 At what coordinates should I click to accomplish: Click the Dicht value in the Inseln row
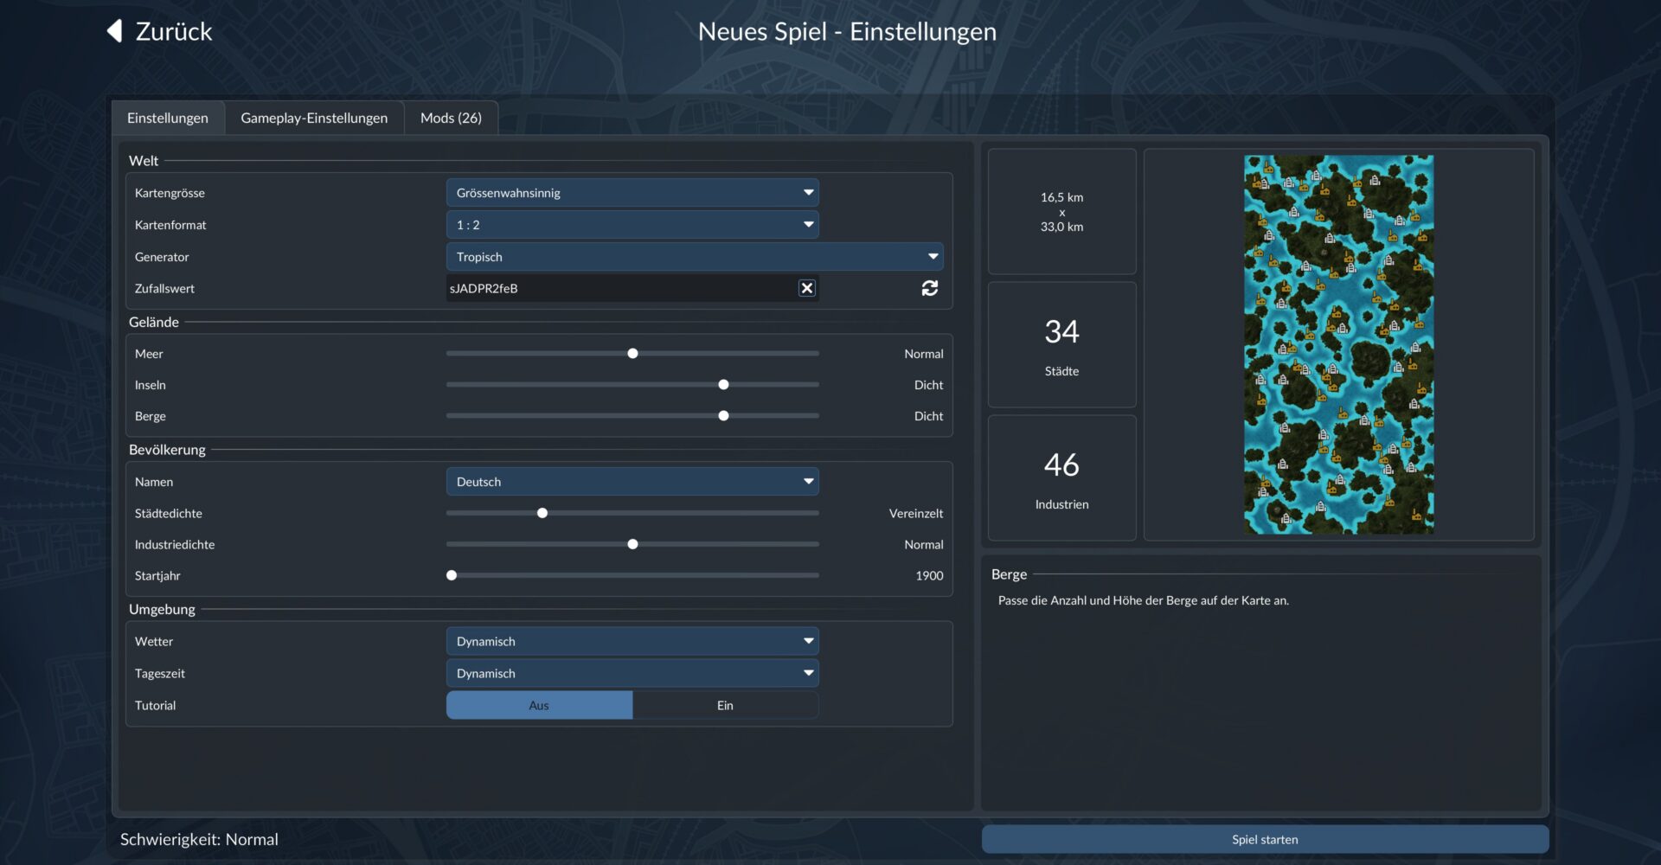point(928,385)
